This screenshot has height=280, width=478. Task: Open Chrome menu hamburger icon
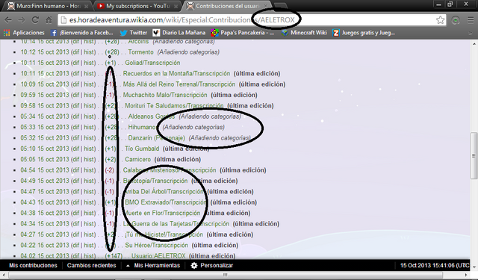(471, 20)
